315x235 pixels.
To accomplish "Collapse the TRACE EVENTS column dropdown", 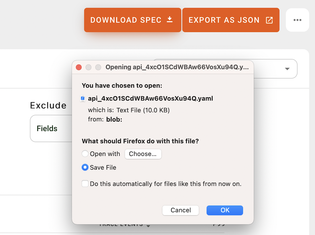I will coord(148,225).
